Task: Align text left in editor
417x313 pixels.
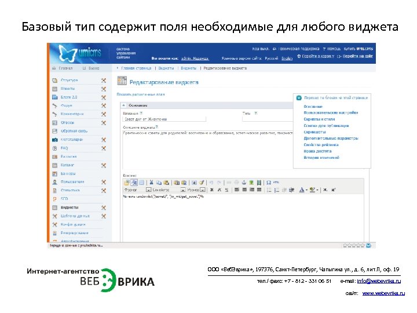Action: [237, 190]
